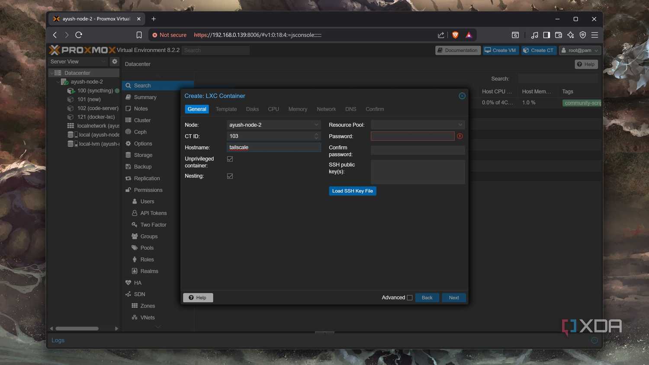Open the API Tokens menu entry
Screen dimensions: 649x365
click(x=153, y=213)
